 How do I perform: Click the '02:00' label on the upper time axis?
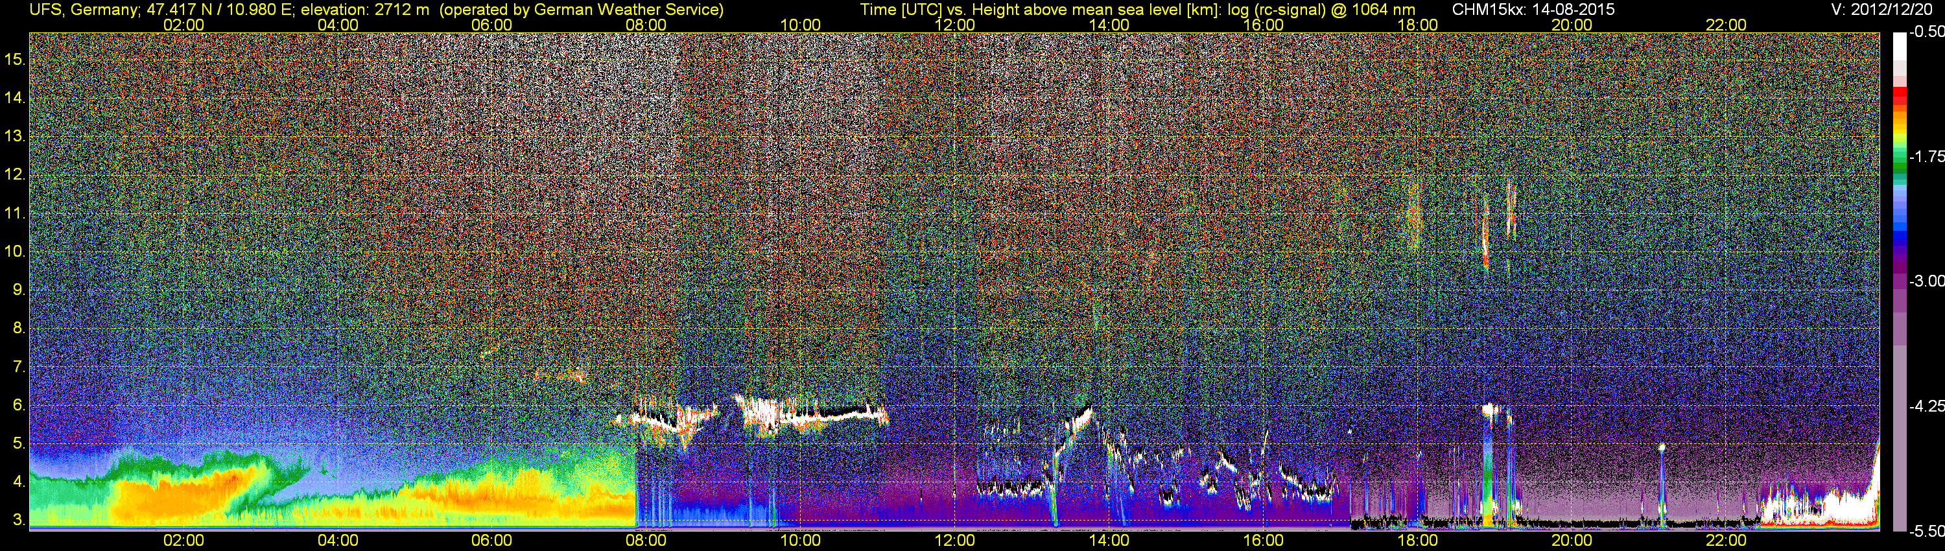[x=183, y=25]
